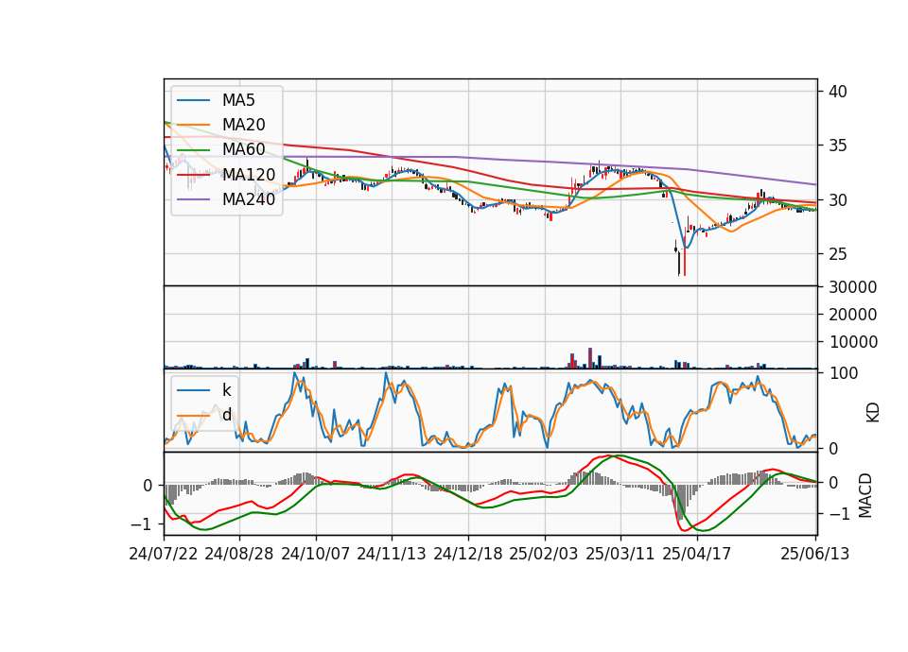The image size is (908, 652).
Task: Click the KD axis title
Action: coord(873,413)
